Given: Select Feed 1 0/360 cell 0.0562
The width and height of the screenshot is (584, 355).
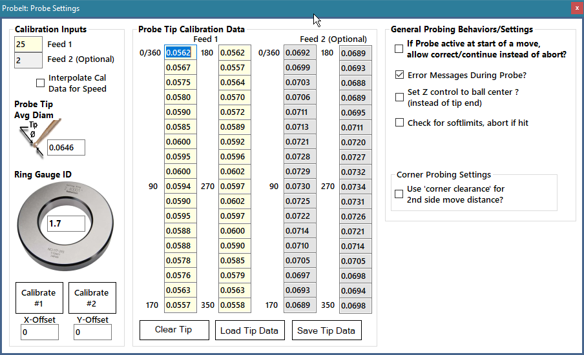Looking at the screenshot, I should pos(181,52).
